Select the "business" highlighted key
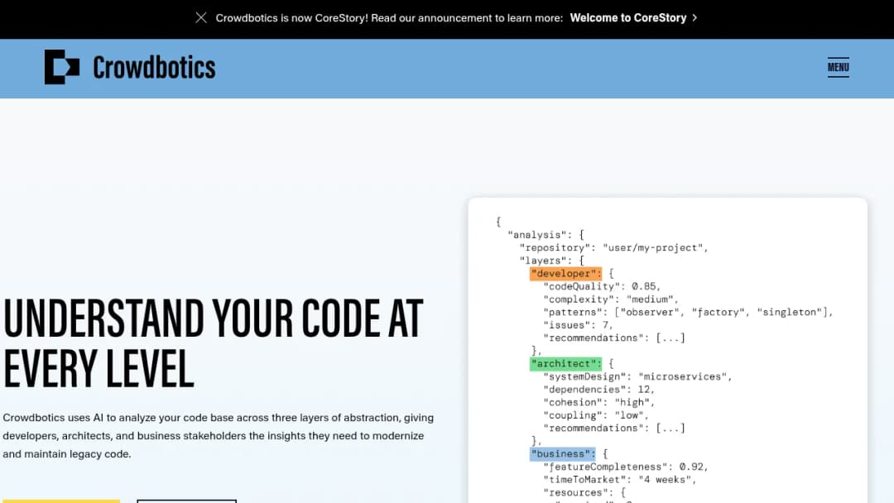The image size is (894, 503). 562,454
